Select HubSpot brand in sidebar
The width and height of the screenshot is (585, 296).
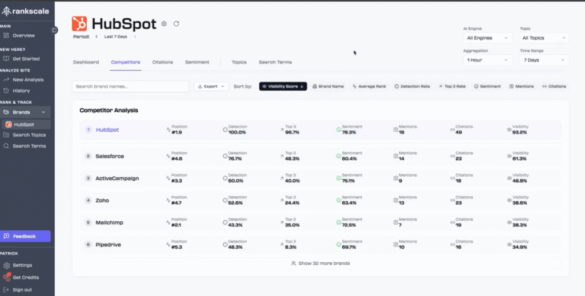point(25,124)
